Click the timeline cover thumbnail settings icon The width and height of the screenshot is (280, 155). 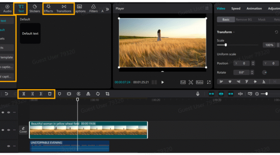click(250, 94)
